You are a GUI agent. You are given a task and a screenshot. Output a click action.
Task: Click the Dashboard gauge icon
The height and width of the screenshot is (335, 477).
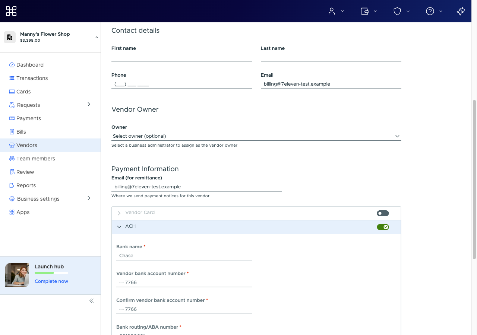(x=12, y=65)
